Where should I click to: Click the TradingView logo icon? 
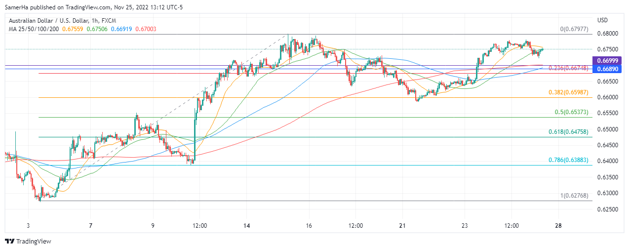click(9, 241)
